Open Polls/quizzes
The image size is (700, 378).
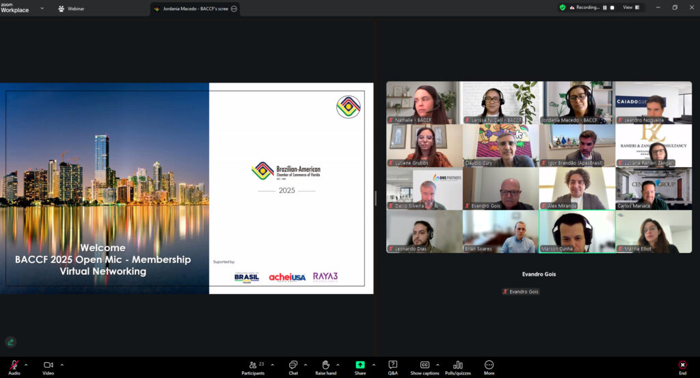click(458, 365)
